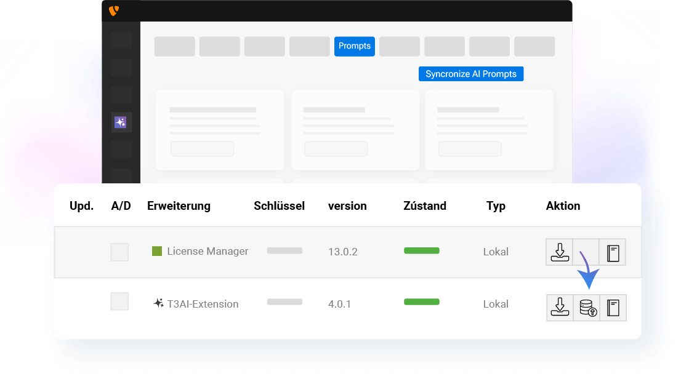This screenshot has height=387, width=689.
Task: Download the License Manager extension
Action: click(x=559, y=252)
